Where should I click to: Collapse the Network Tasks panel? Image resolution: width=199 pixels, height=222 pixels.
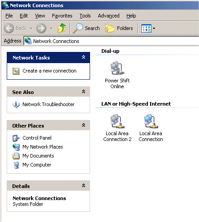pyautogui.click(x=83, y=57)
